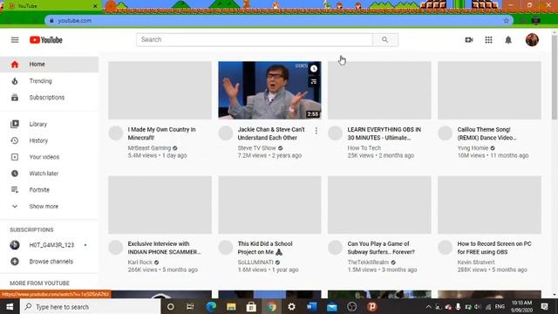Click the Steve TV Show channel avatar
The height and width of the screenshot is (314, 558).
pyautogui.click(x=226, y=133)
